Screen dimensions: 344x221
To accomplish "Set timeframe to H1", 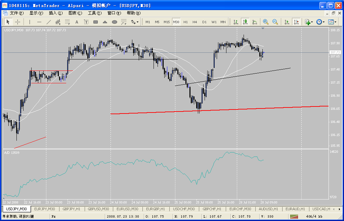I will (185, 22).
